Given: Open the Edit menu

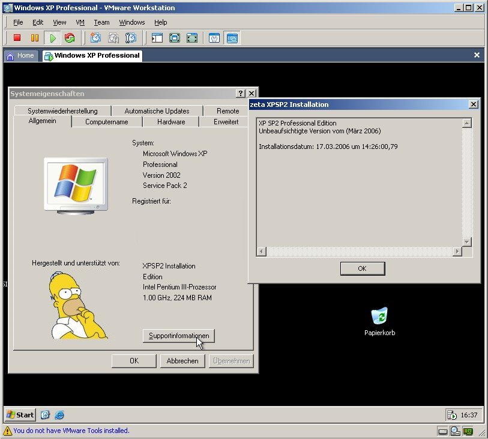Looking at the screenshot, I should (x=38, y=22).
